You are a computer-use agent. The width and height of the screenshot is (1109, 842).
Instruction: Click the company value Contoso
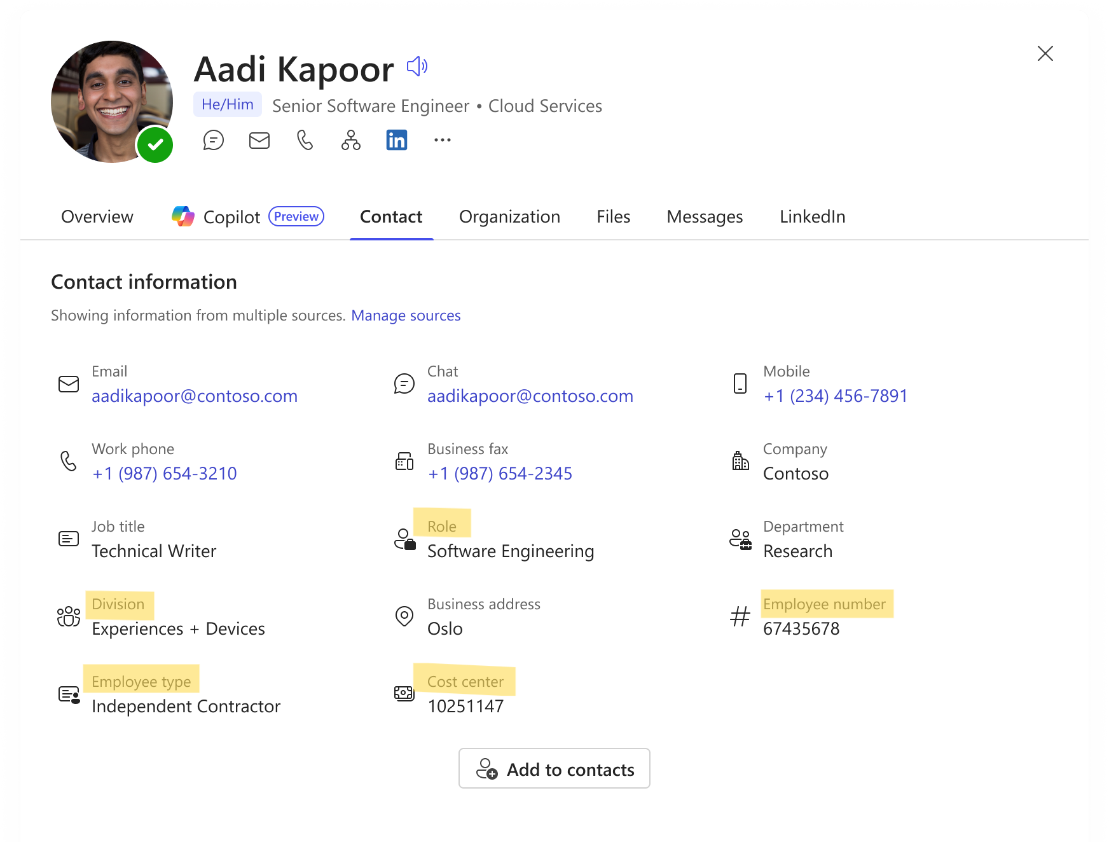point(796,474)
